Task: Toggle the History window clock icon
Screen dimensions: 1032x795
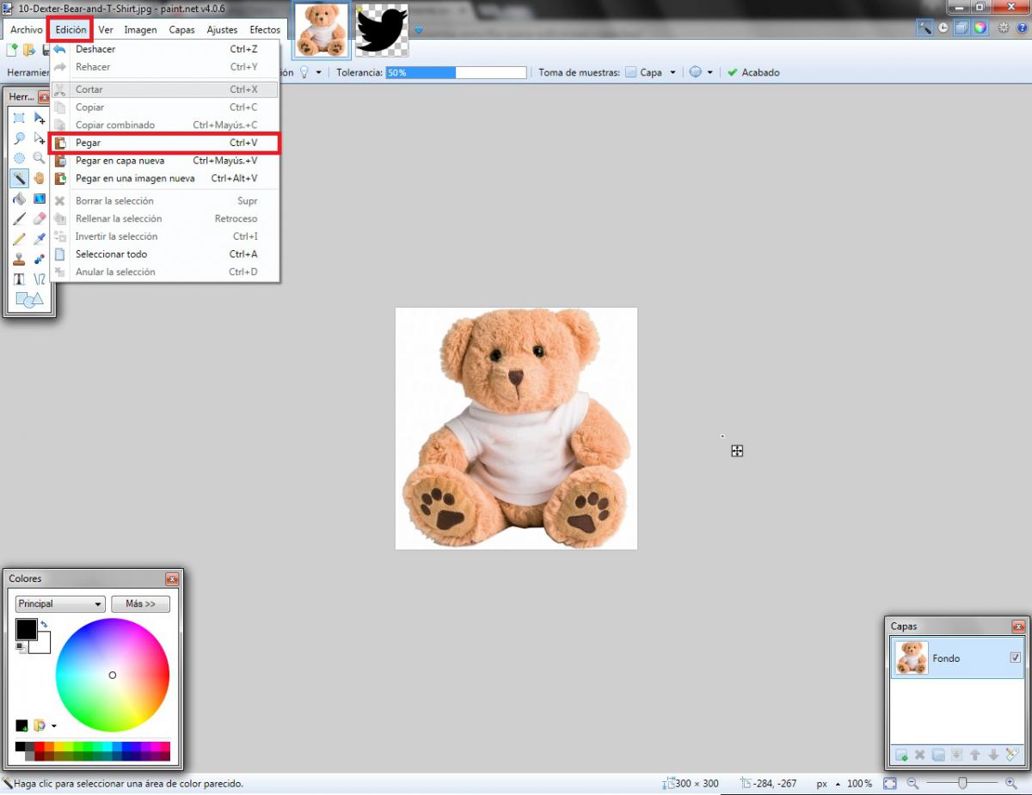Action: click(x=943, y=28)
